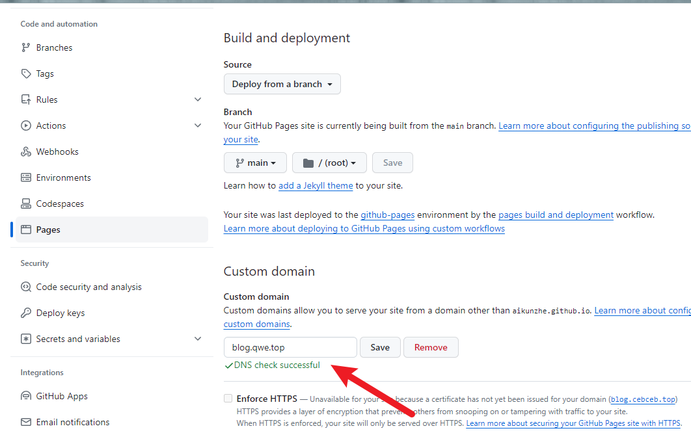Click the Branches icon in sidebar
The height and width of the screenshot is (448, 691).
click(26, 47)
